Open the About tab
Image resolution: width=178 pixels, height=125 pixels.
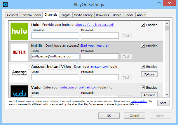(141, 15)
